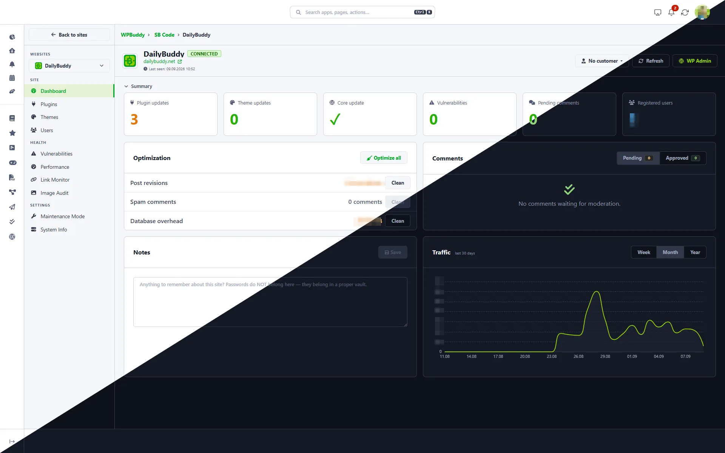Open dailybuddy.net external link icon
Image resolution: width=725 pixels, height=453 pixels.
(180, 62)
